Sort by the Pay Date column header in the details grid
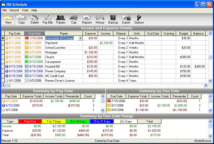214x144 pixels. pos(15,34)
